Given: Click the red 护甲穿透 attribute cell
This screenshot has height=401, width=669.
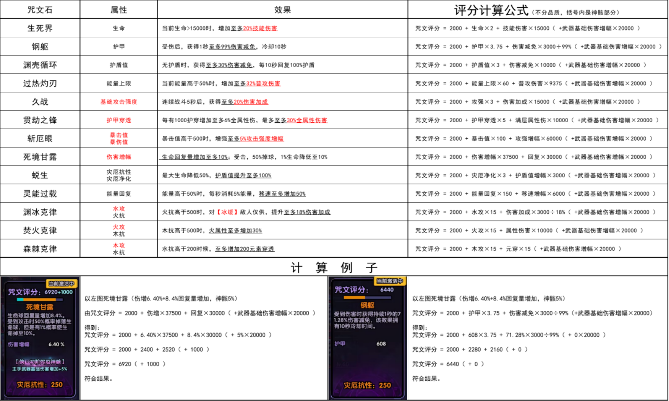Looking at the screenshot, I should coord(119,120).
